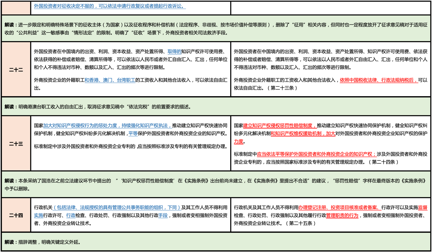Click the blue underlined word 平等
Screen dimensions: 432x252
133,134
